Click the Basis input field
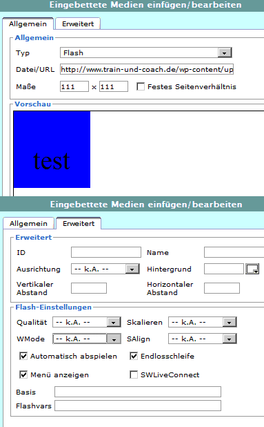 pyautogui.click(x=138, y=392)
